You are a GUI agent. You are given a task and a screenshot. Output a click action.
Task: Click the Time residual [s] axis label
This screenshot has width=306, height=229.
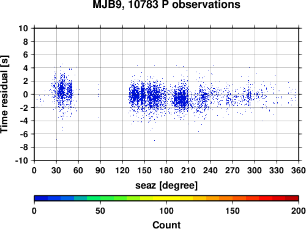pos(5,94)
